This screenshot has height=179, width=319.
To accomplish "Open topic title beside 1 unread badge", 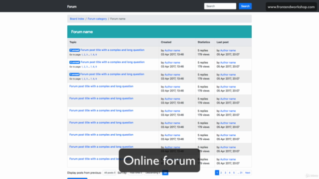I will [112, 74].
